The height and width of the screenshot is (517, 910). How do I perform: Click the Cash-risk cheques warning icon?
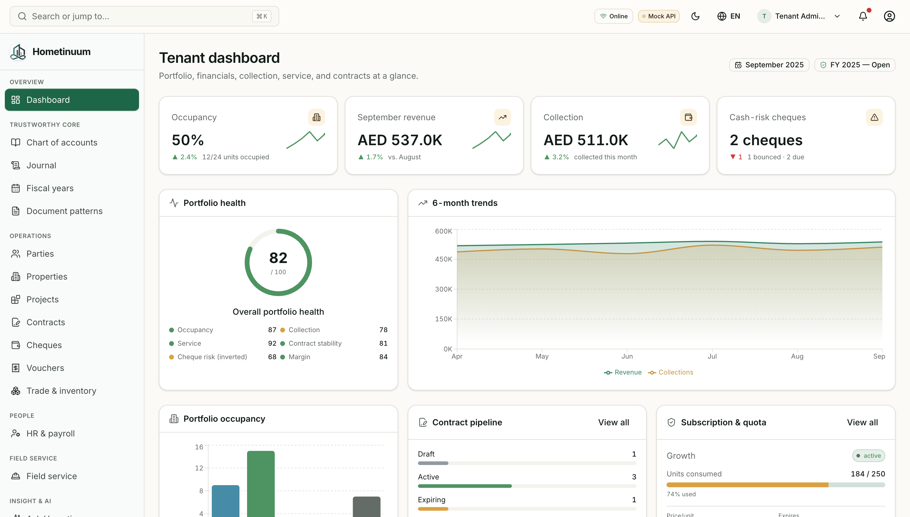[x=874, y=117]
